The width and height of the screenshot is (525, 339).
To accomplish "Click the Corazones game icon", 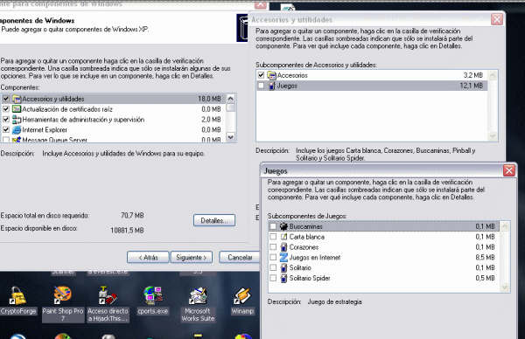I will pyautogui.click(x=283, y=247).
